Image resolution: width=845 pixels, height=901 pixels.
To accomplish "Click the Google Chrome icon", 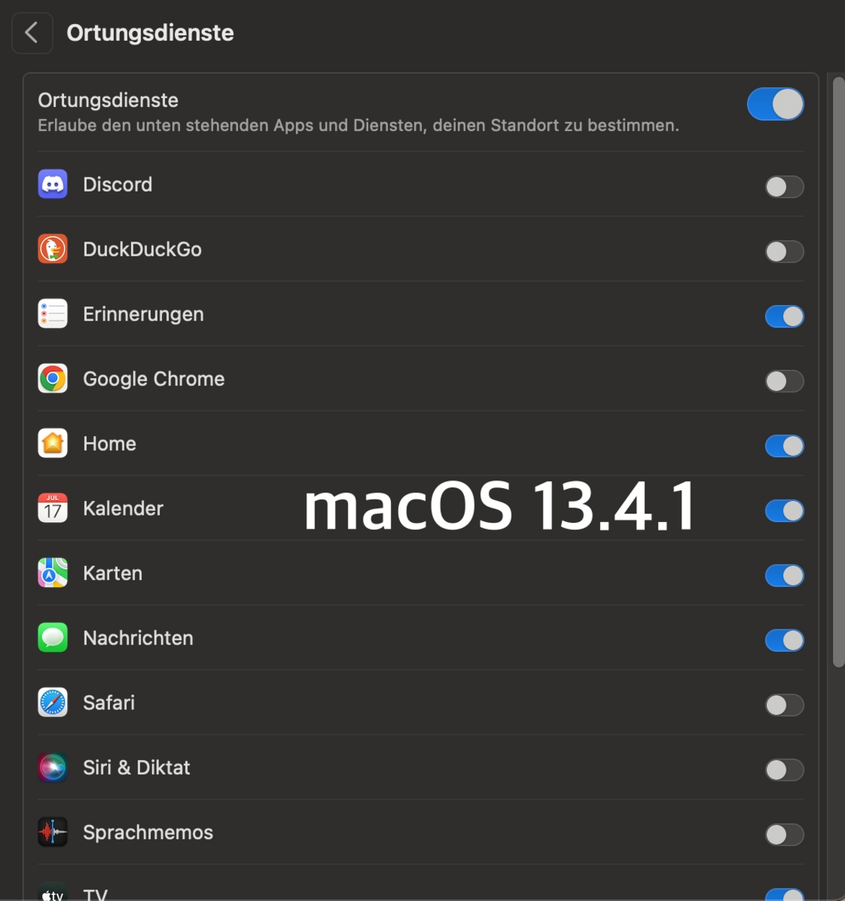I will (53, 378).
